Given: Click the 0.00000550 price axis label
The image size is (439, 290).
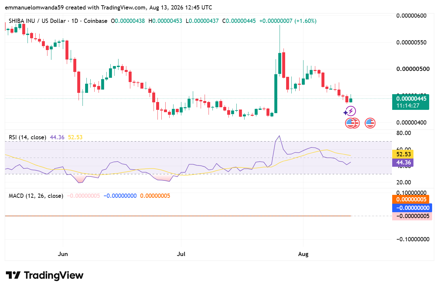Looking at the screenshot, I should 411,43.
